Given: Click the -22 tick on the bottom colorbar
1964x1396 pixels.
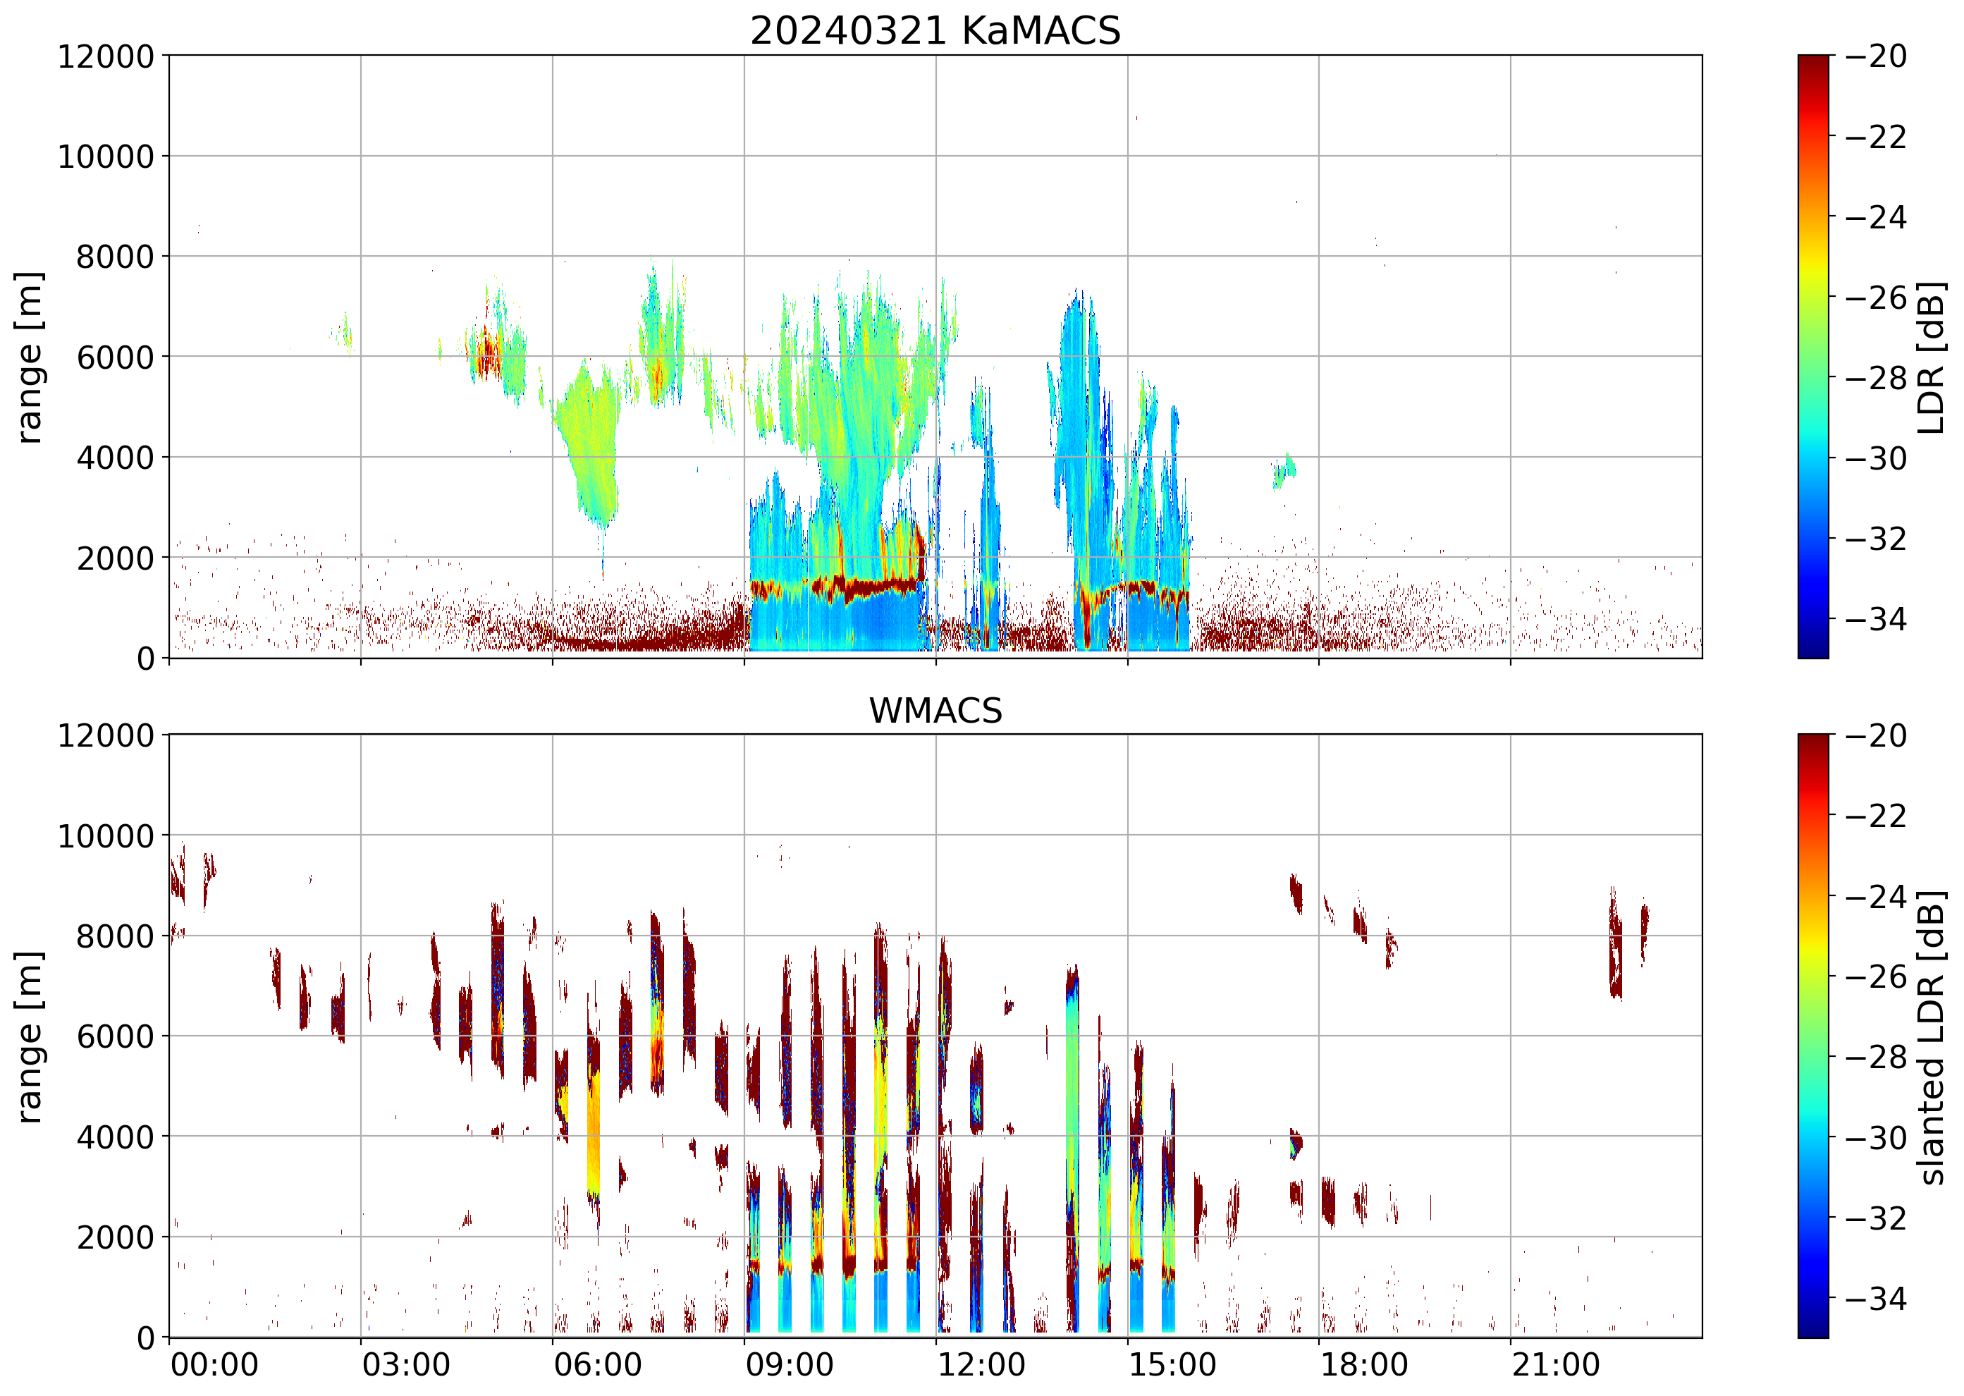Looking at the screenshot, I should 1875,815.
